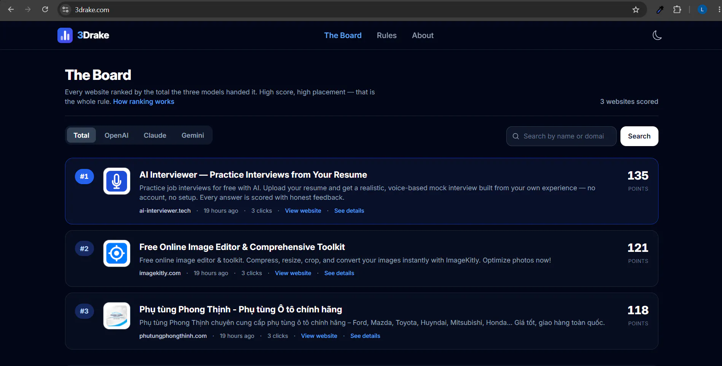Toggle dark mode with the moon icon

657,35
